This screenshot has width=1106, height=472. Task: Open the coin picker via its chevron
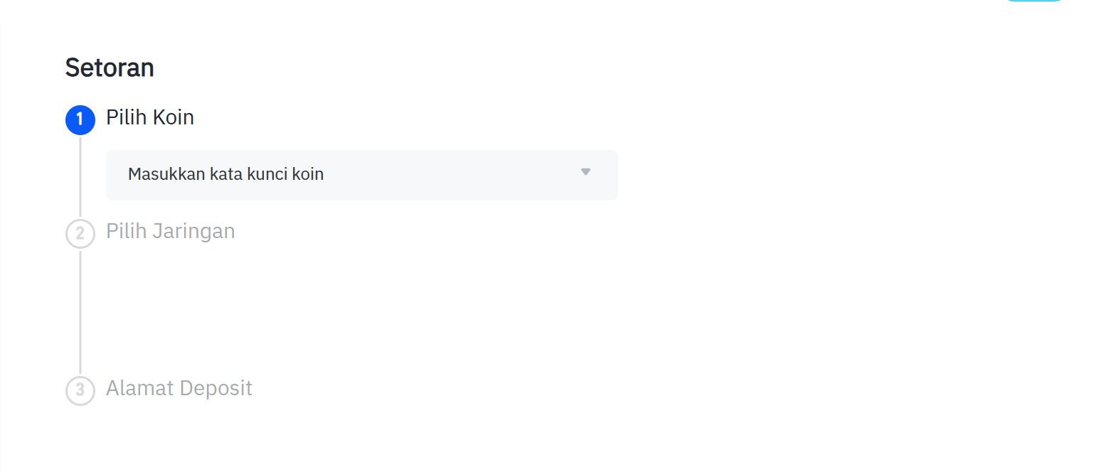585,171
